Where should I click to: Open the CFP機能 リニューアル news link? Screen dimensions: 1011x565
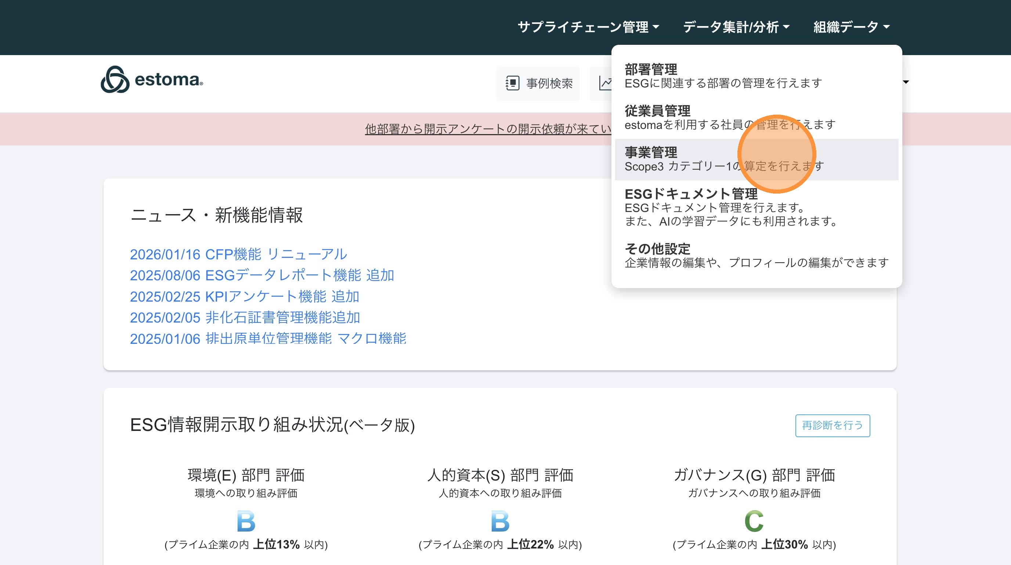click(x=239, y=255)
